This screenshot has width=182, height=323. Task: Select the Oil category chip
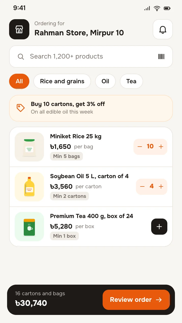(x=105, y=81)
